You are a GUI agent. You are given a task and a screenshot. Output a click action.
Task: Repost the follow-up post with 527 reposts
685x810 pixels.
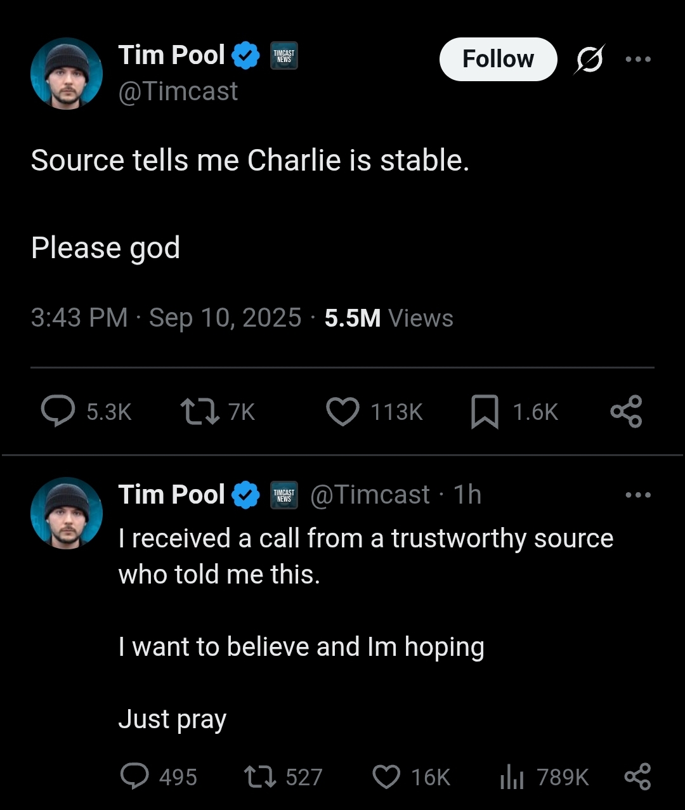pyautogui.click(x=259, y=776)
